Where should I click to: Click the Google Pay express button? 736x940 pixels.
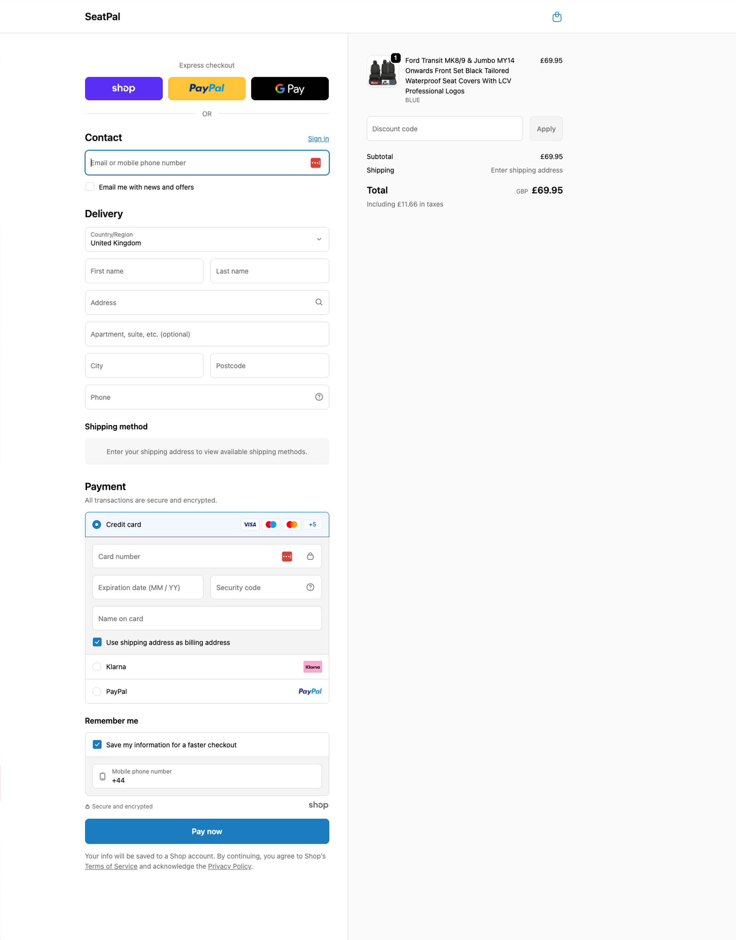pos(290,88)
